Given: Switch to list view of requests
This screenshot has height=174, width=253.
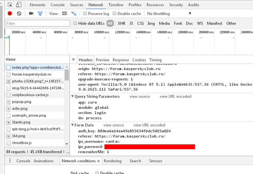Looking at the screenshot, I should (x=65, y=14).
